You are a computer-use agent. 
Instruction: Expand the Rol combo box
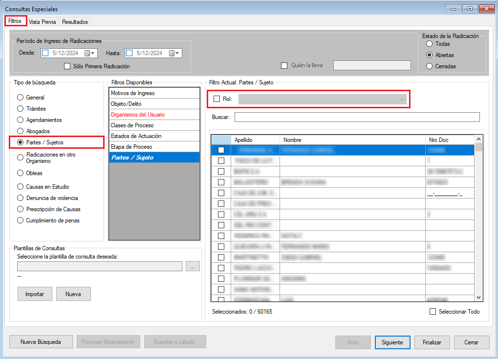click(x=402, y=99)
